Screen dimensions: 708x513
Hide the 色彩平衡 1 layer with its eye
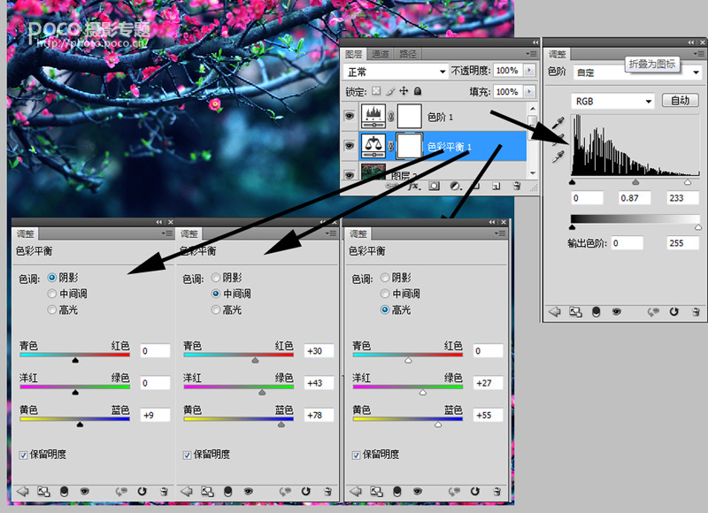(x=350, y=145)
